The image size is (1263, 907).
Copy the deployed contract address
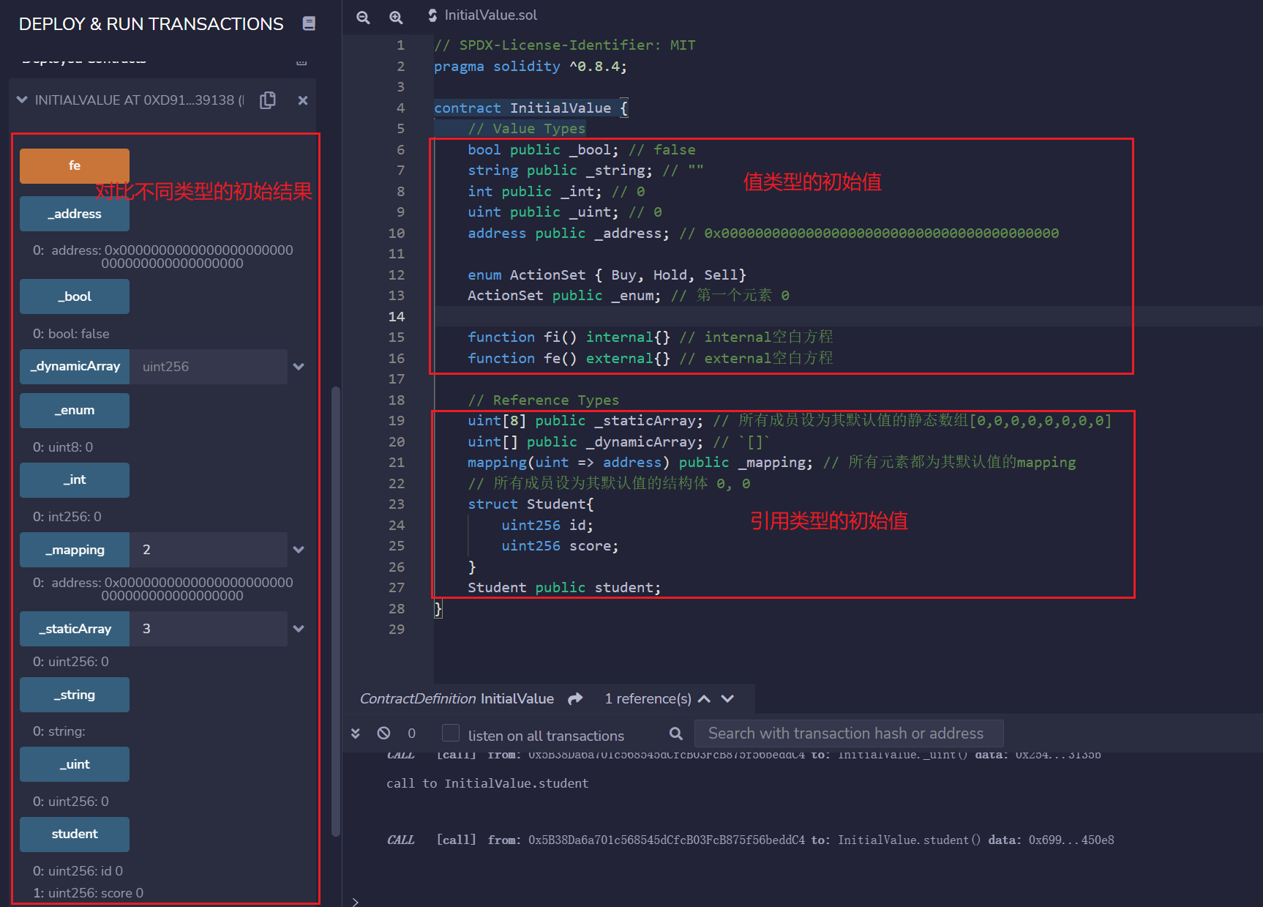coord(268,100)
